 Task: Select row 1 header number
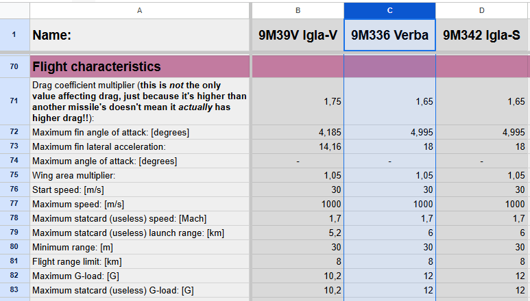(14, 36)
